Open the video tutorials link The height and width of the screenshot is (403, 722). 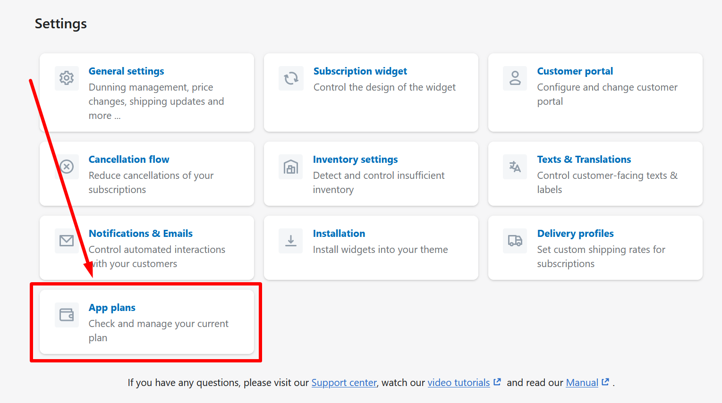(x=459, y=383)
